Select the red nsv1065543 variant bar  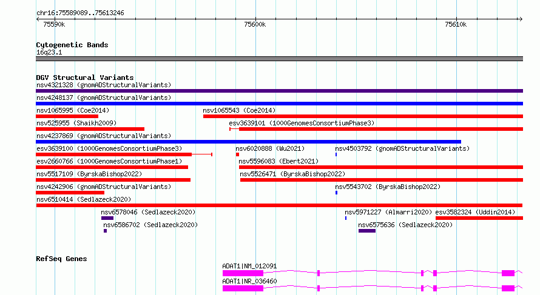pyautogui.click(x=363, y=116)
